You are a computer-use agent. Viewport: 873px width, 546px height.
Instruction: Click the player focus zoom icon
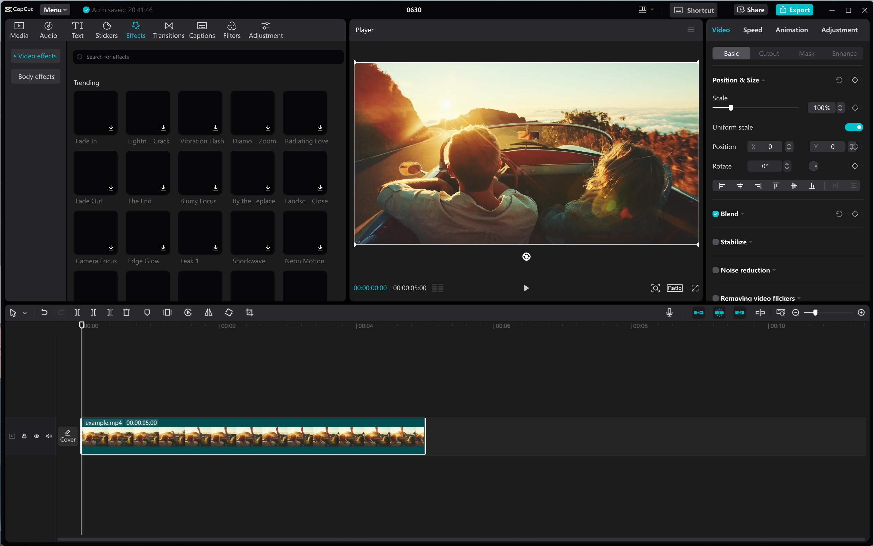point(656,288)
